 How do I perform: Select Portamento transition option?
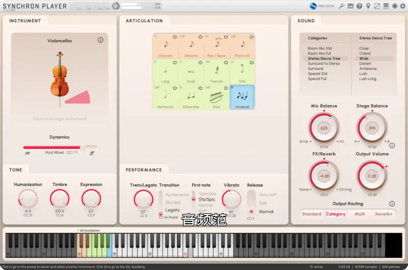click(x=177, y=195)
